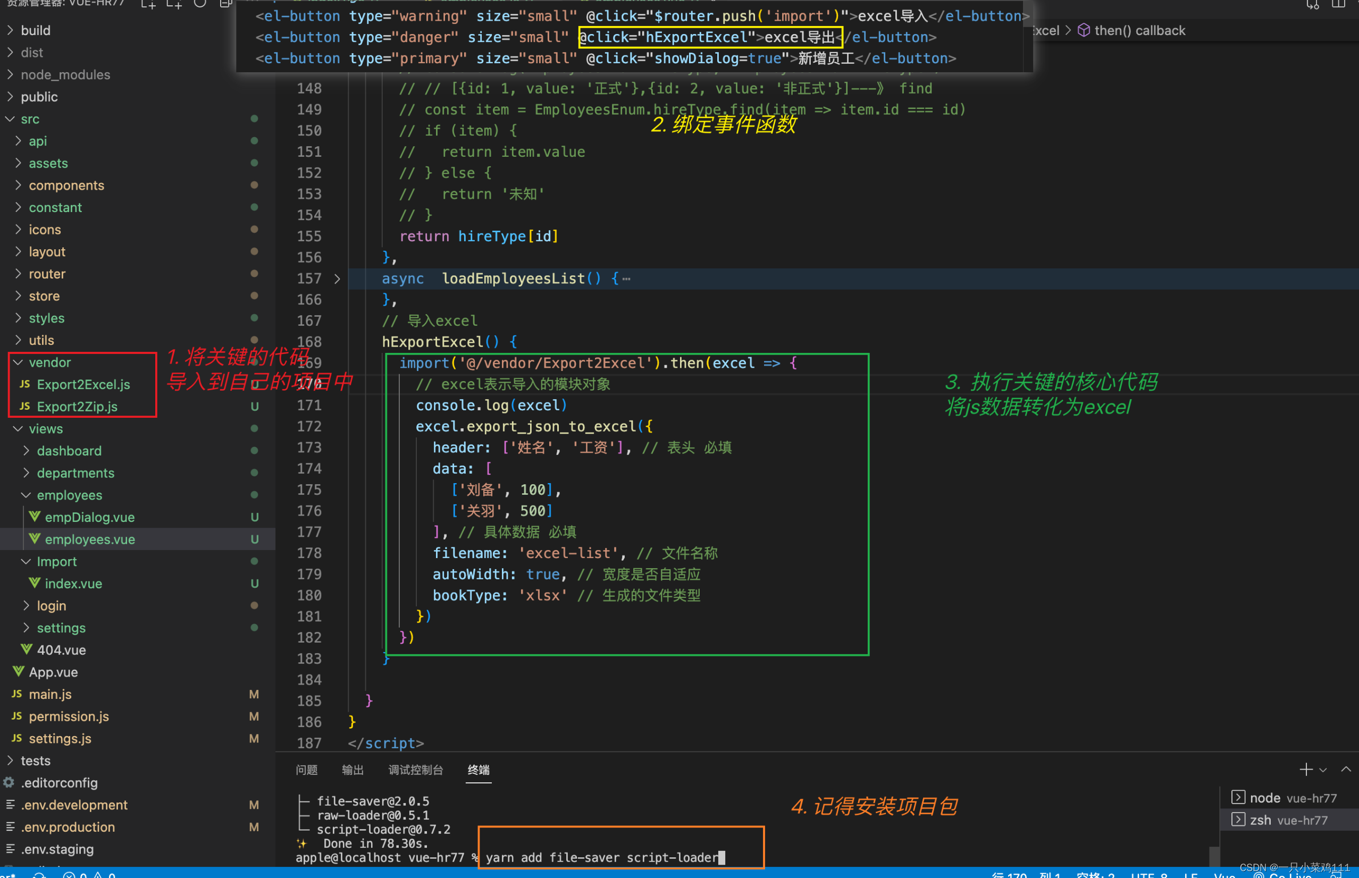Click the New File icon in Explorer header
1359x878 pixels.
148,5
